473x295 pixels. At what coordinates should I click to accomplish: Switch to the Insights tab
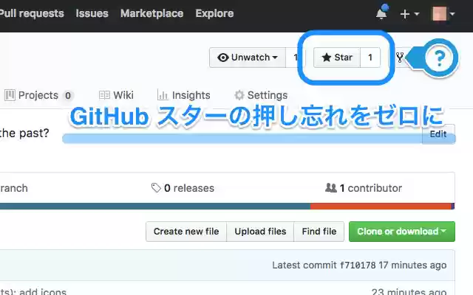(184, 95)
